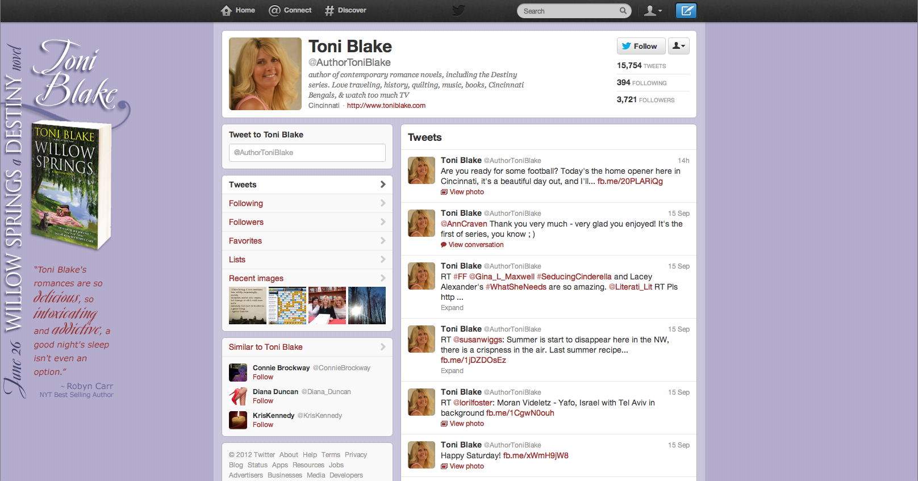Click the Twitter bird logo in top bar
Image resolution: width=918 pixels, height=481 pixels.
[x=458, y=10]
